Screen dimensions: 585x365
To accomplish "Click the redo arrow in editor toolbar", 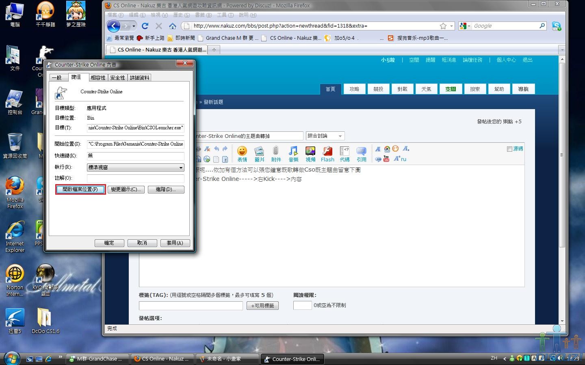I will (x=225, y=149).
